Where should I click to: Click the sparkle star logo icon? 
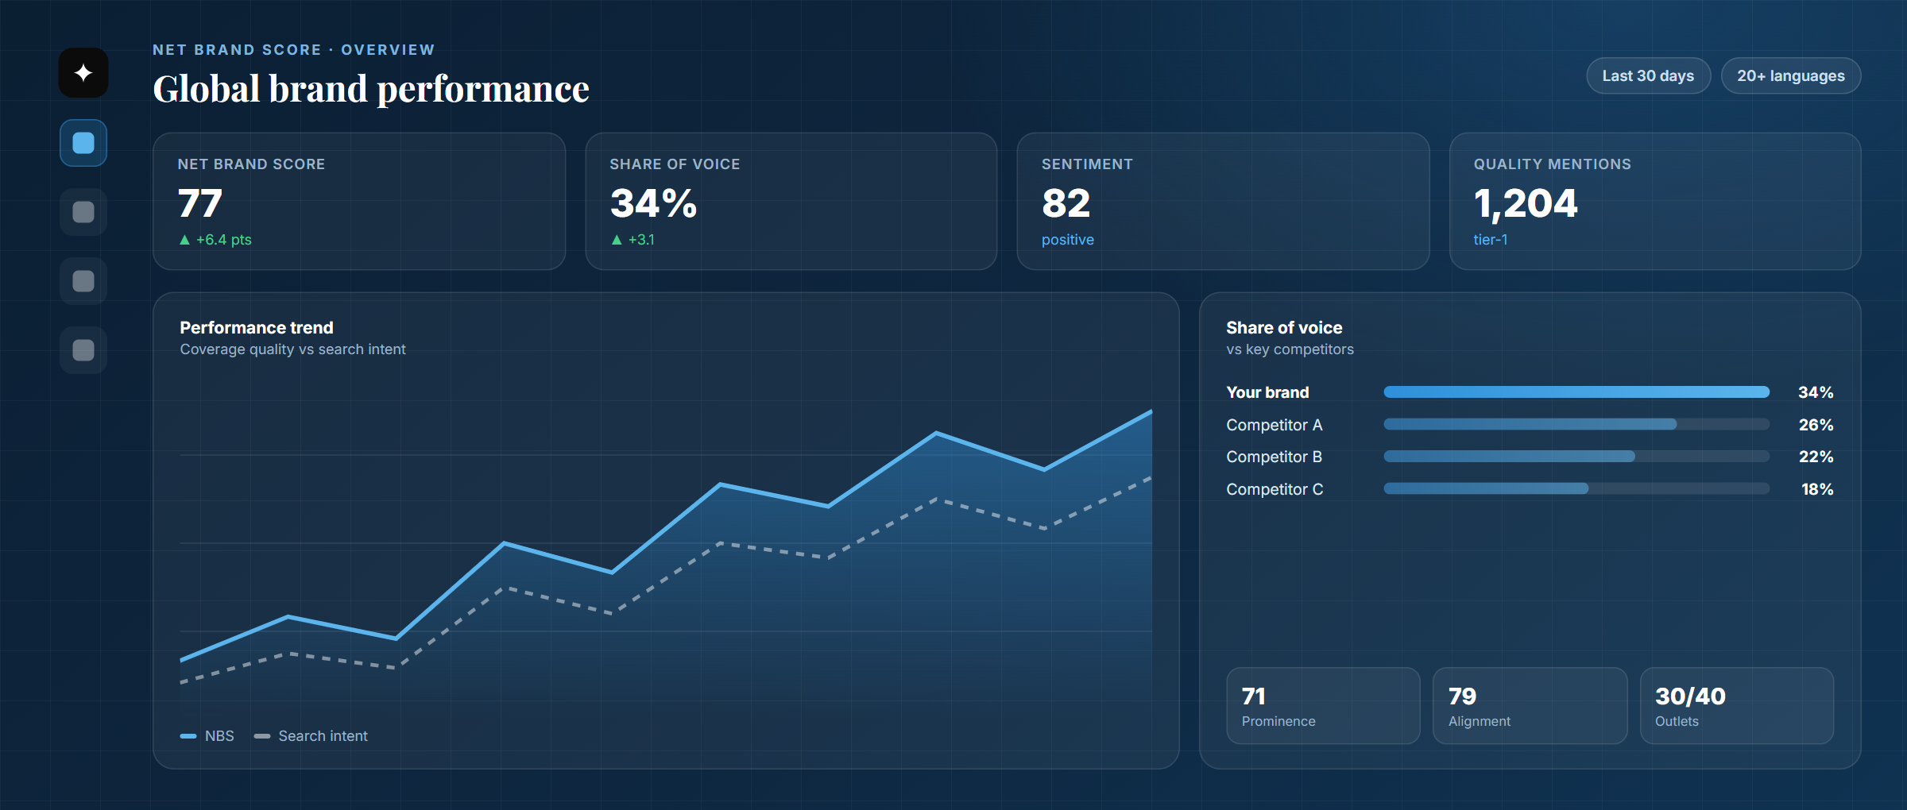(83, 73)
